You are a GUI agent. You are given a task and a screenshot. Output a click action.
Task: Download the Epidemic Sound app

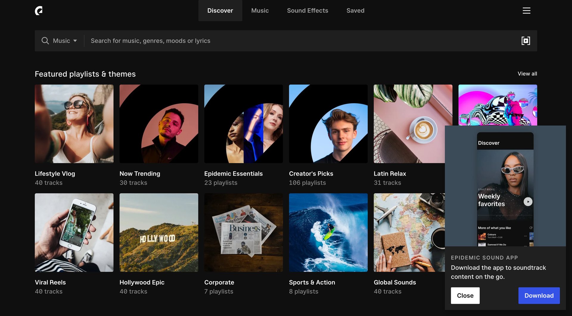pyautogui.click(x=539, y=295)
